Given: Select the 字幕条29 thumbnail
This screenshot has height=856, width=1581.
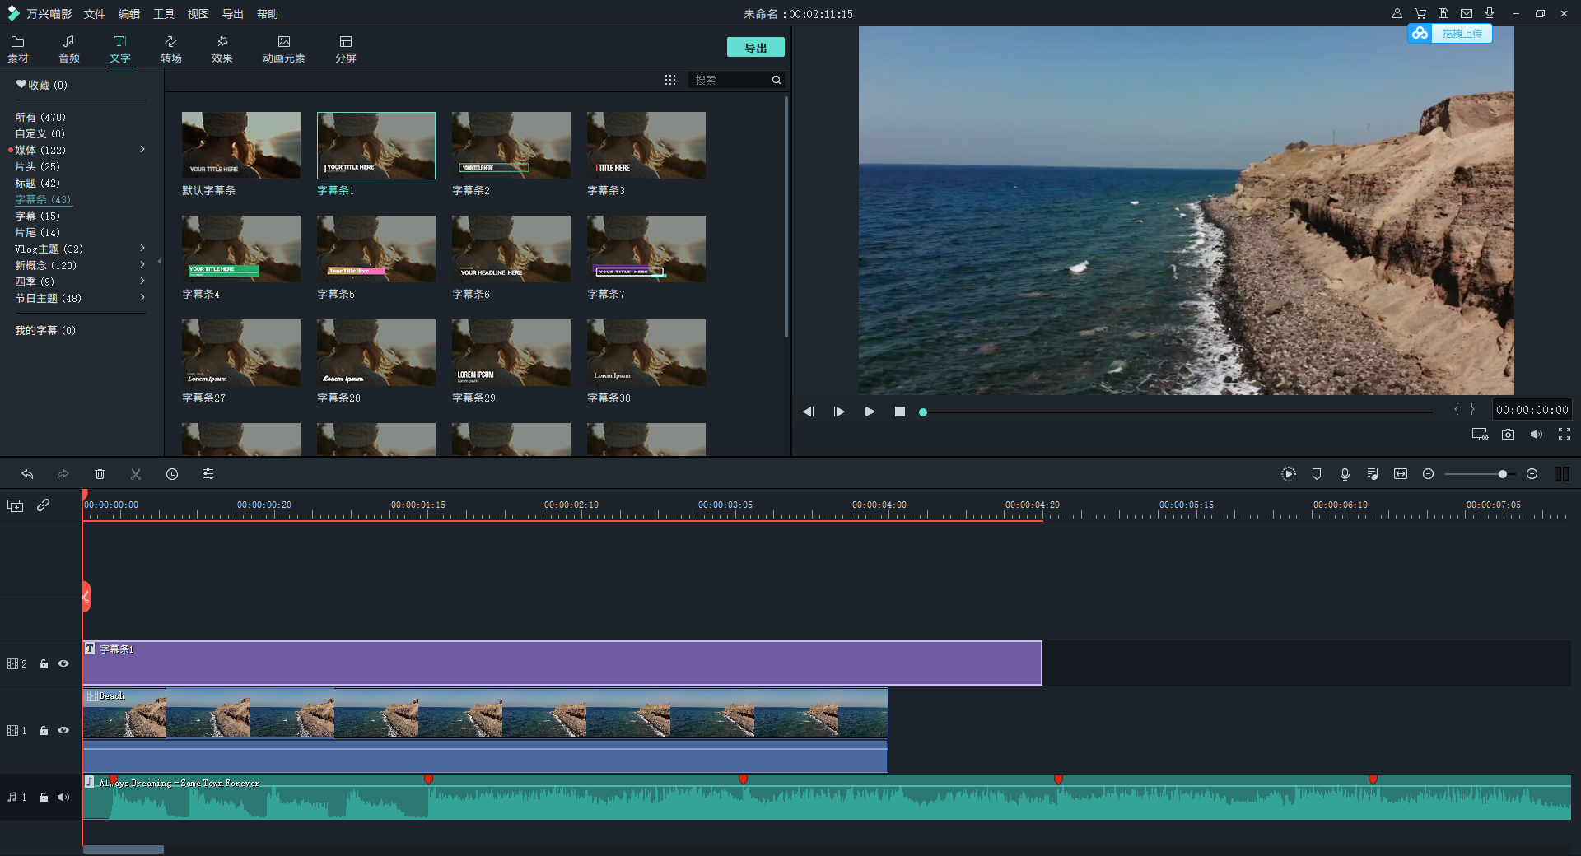Looking at the screenshot, I should pyautogui.click(x=511, y=353).
